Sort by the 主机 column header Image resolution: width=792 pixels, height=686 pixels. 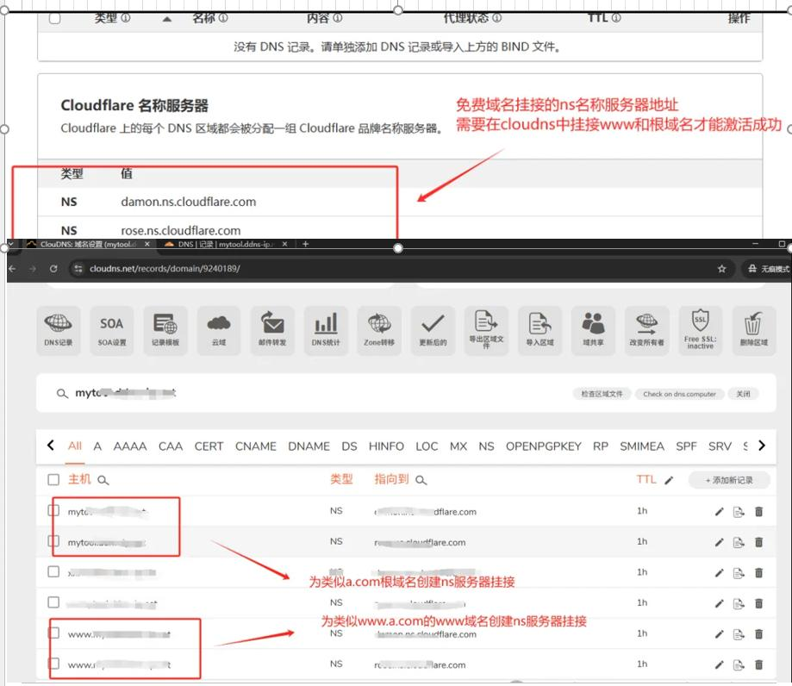click(x=79, y=479)
